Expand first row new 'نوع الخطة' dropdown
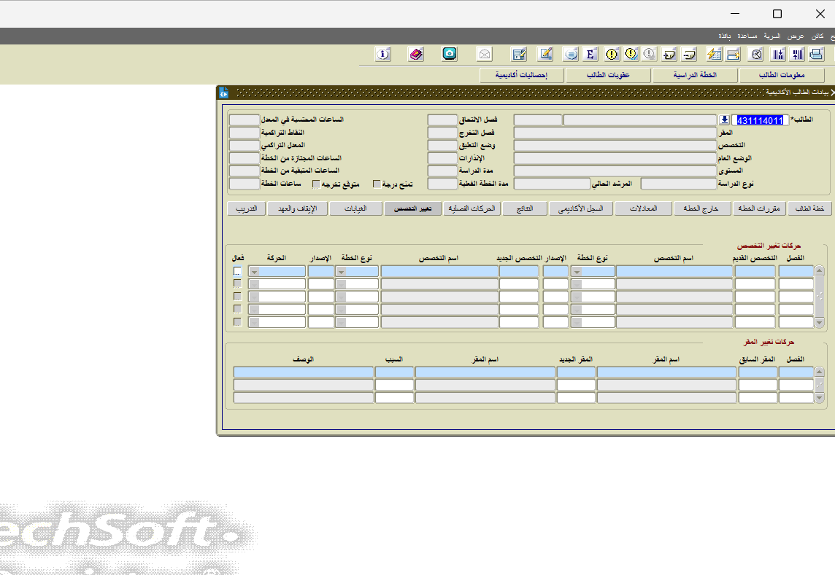The width and height of the screenshot is (835, 575). (x=341, y=271)
